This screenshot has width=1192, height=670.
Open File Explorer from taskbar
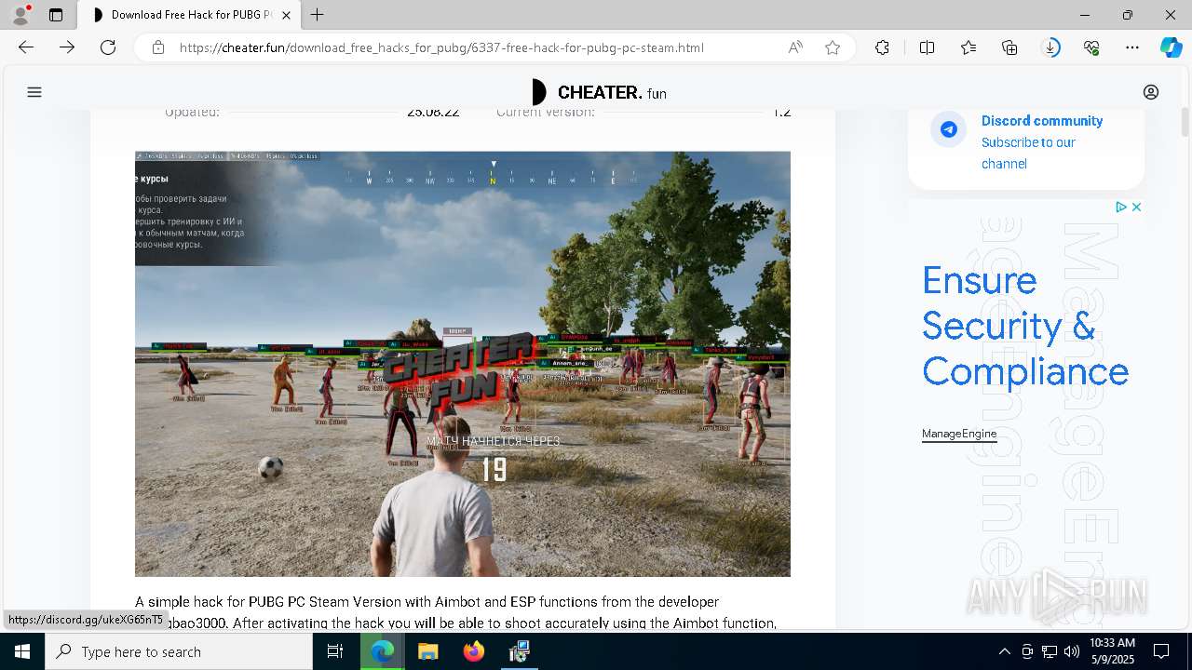(x=427, y=651)
